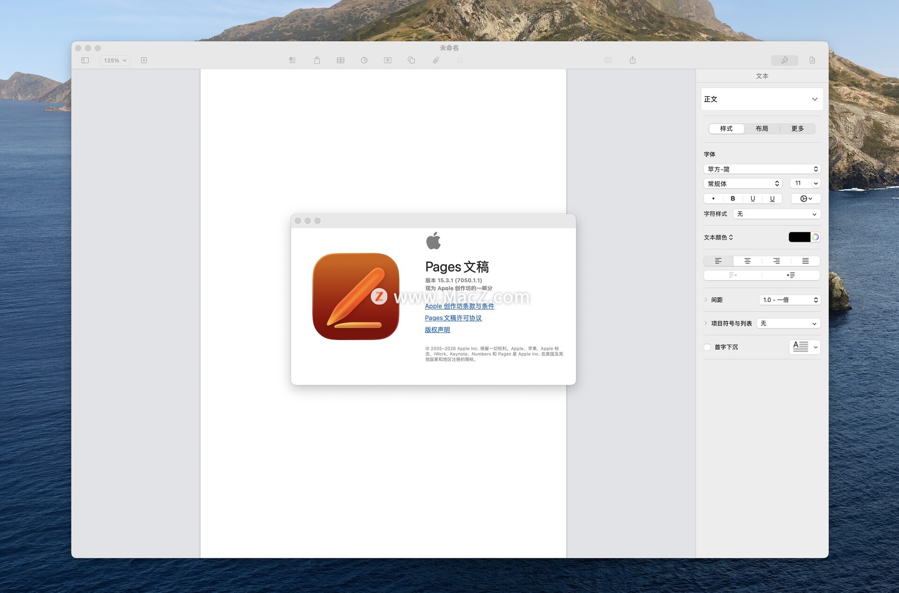The image size is (899, 593).
Task: Open the 版权声明 link
Action: 437,330
